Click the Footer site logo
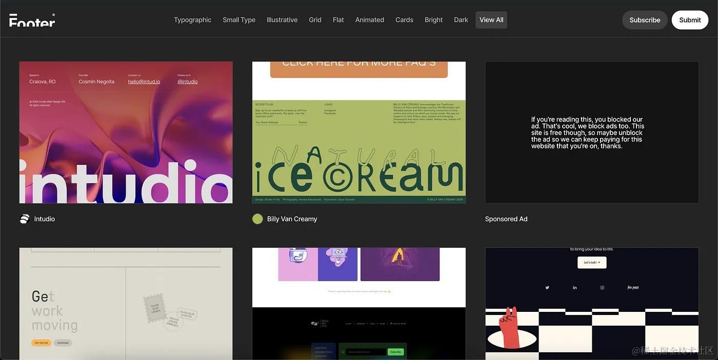Image resolution: width=718 pixels, height=360 pixels. (32, 20)
